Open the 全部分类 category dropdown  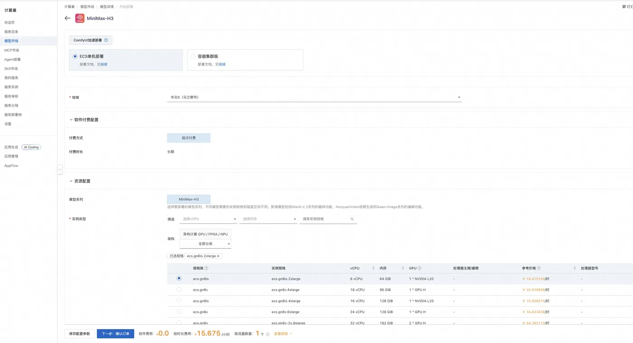click(x=206, y=244)
